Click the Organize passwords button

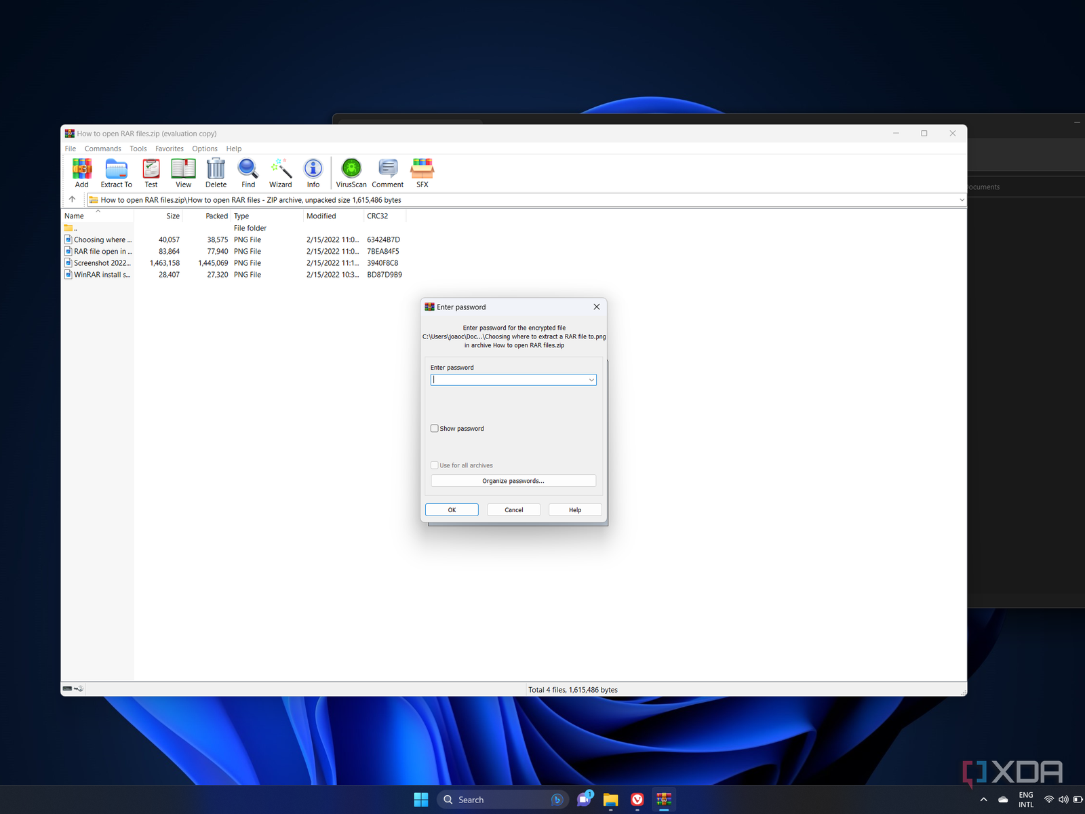click(x=513, y=481)
